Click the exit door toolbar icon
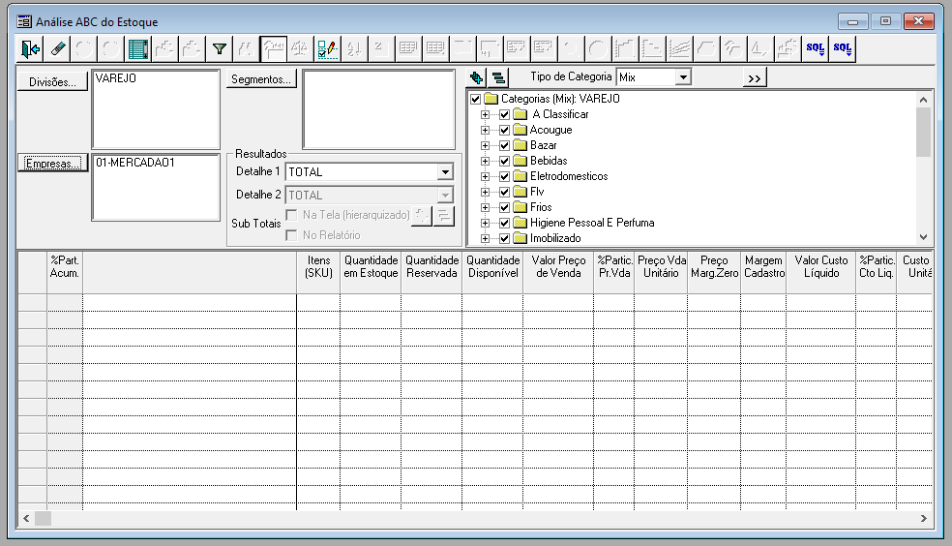Image resolution: width=952 pixels, height=546 pixels. tap(30, 48)
